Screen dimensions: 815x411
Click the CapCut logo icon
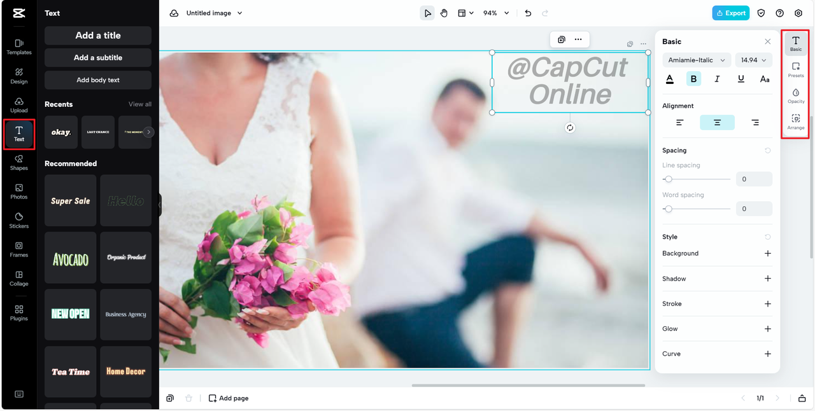click(x=19, y=13)
